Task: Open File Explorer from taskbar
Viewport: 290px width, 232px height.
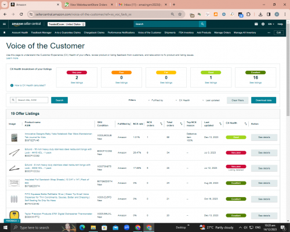Action: 93,227
